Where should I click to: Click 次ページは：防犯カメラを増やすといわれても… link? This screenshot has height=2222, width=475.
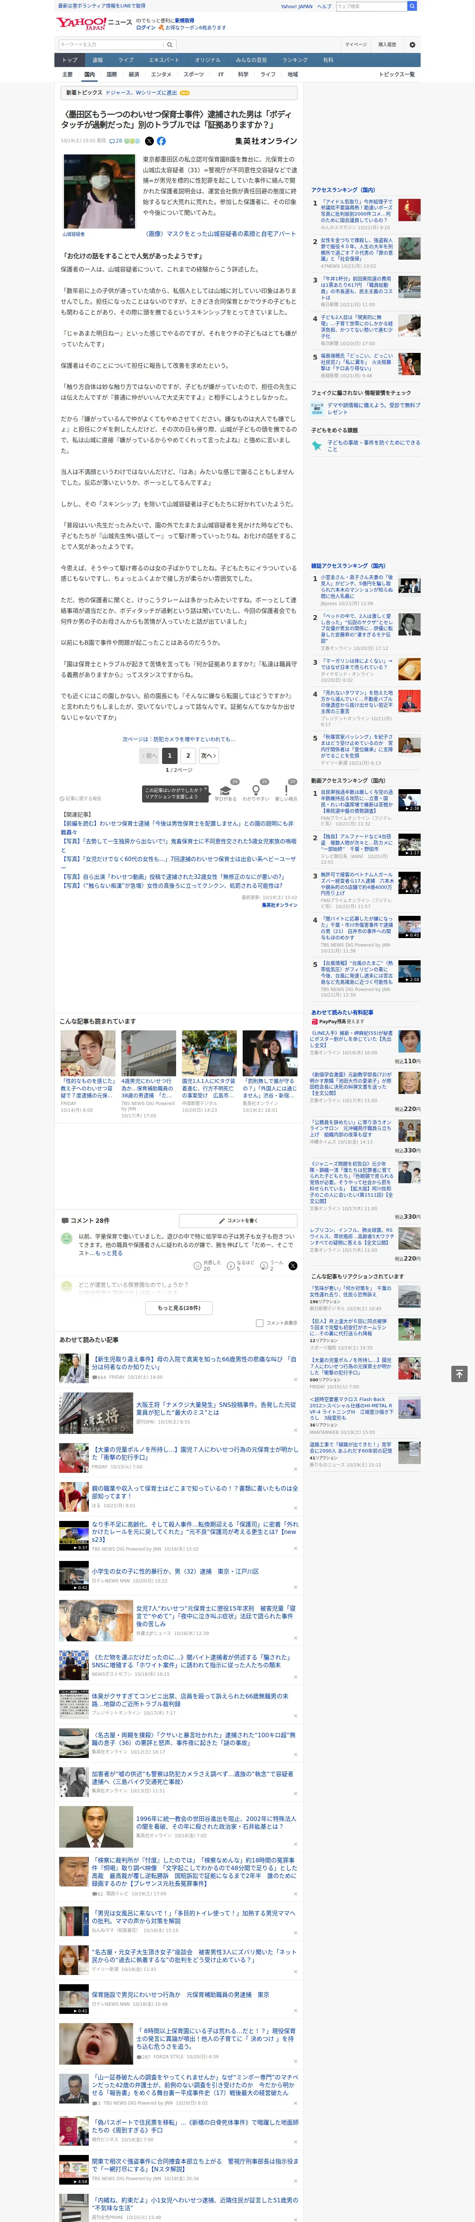(x=178, y=739)
